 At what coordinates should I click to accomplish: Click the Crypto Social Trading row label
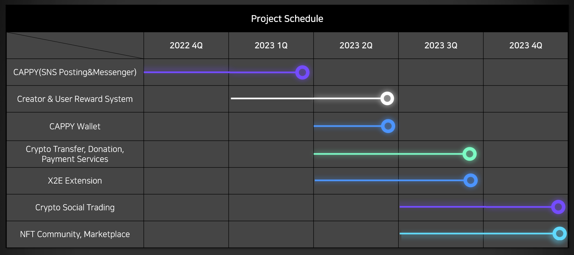click(x=75, y=208)
